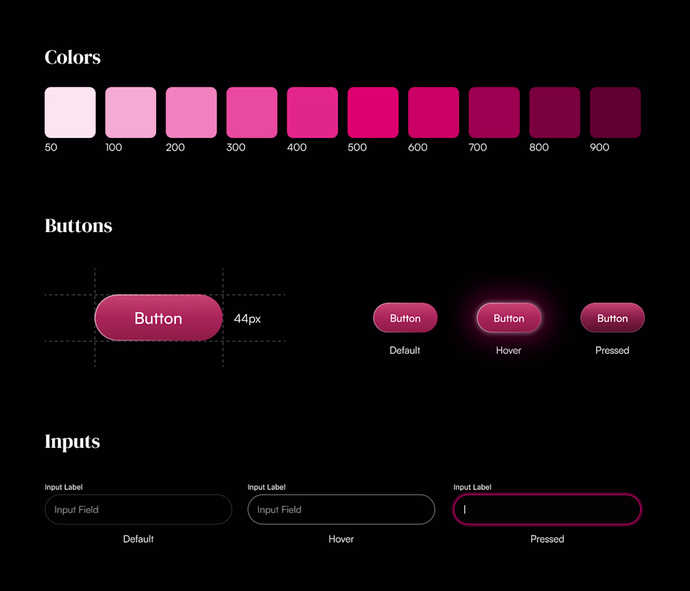Pick the 300 color swatch

[x=252, y=112]
